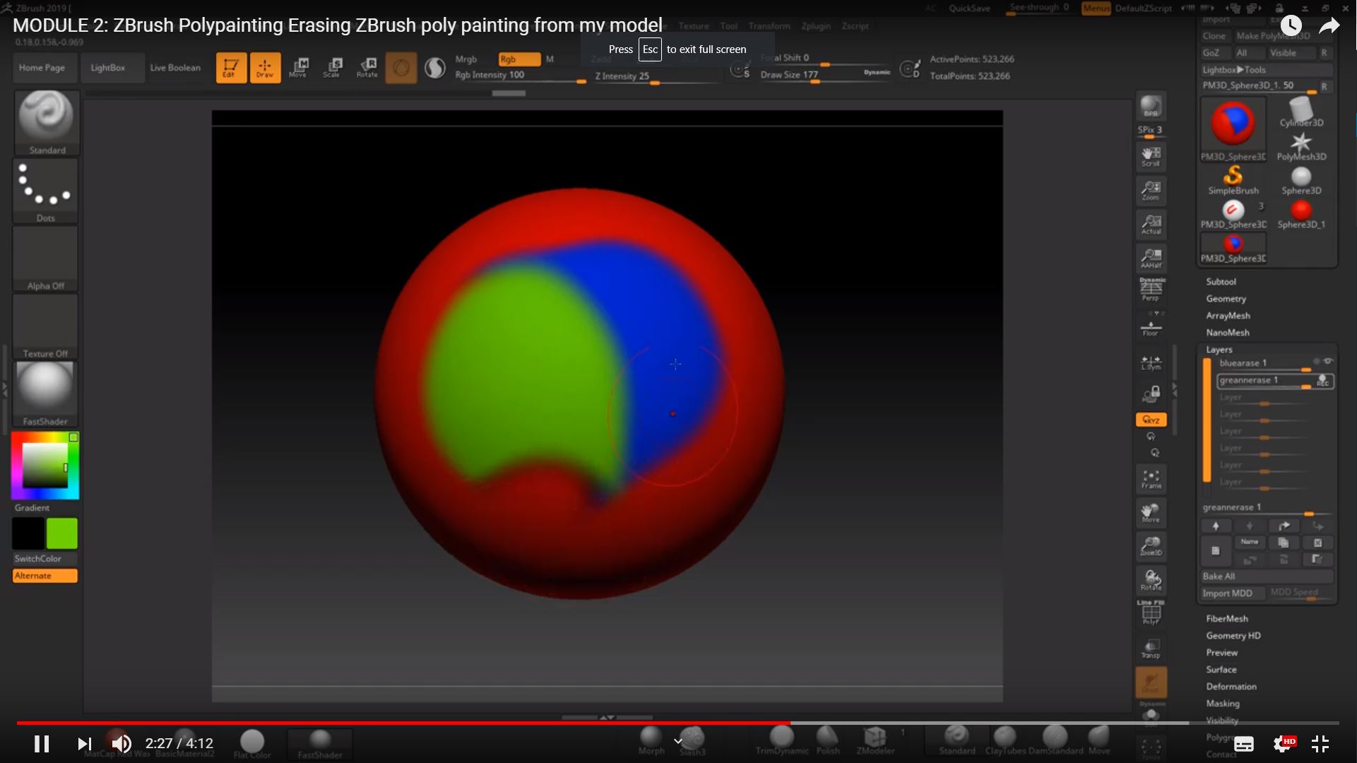Expand the Deformation section
The width and height of the screenshot is (1357, 763).
click(x=1231, y=687)
